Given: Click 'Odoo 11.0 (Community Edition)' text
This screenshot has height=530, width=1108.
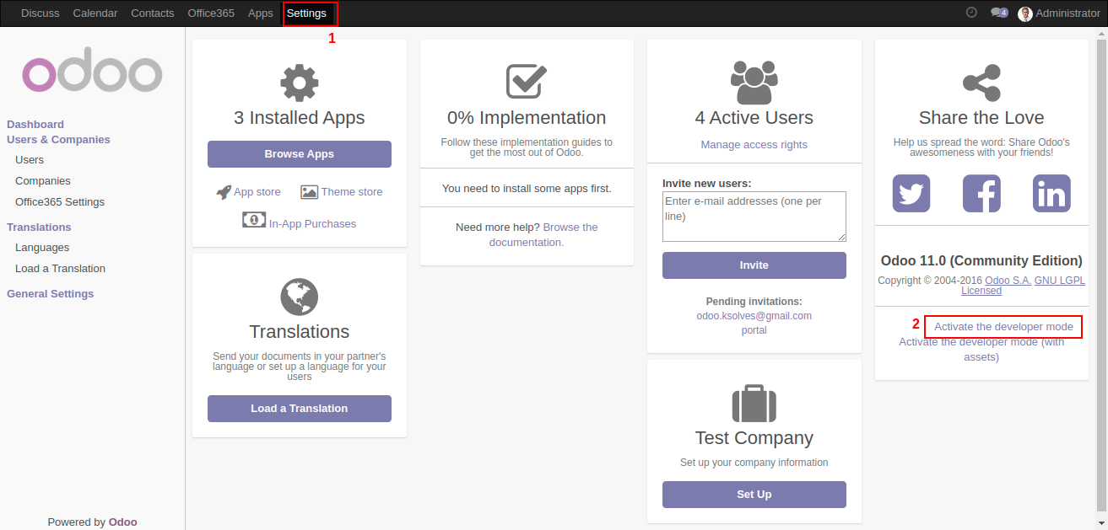Looking at the screenshot, I should coord(981,260).
